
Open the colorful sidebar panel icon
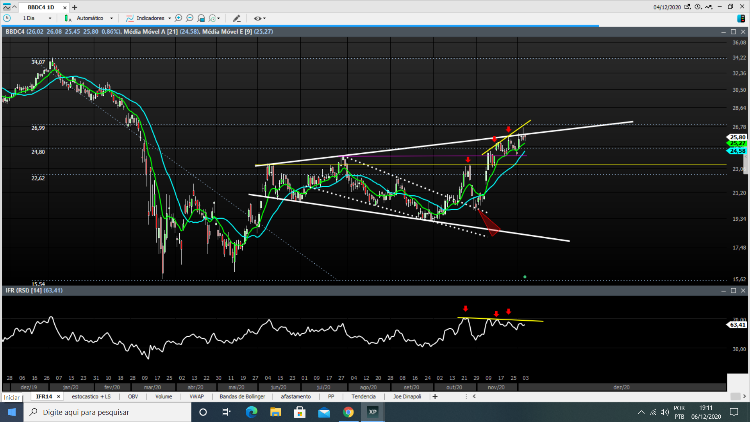click(x=741, y=18)
